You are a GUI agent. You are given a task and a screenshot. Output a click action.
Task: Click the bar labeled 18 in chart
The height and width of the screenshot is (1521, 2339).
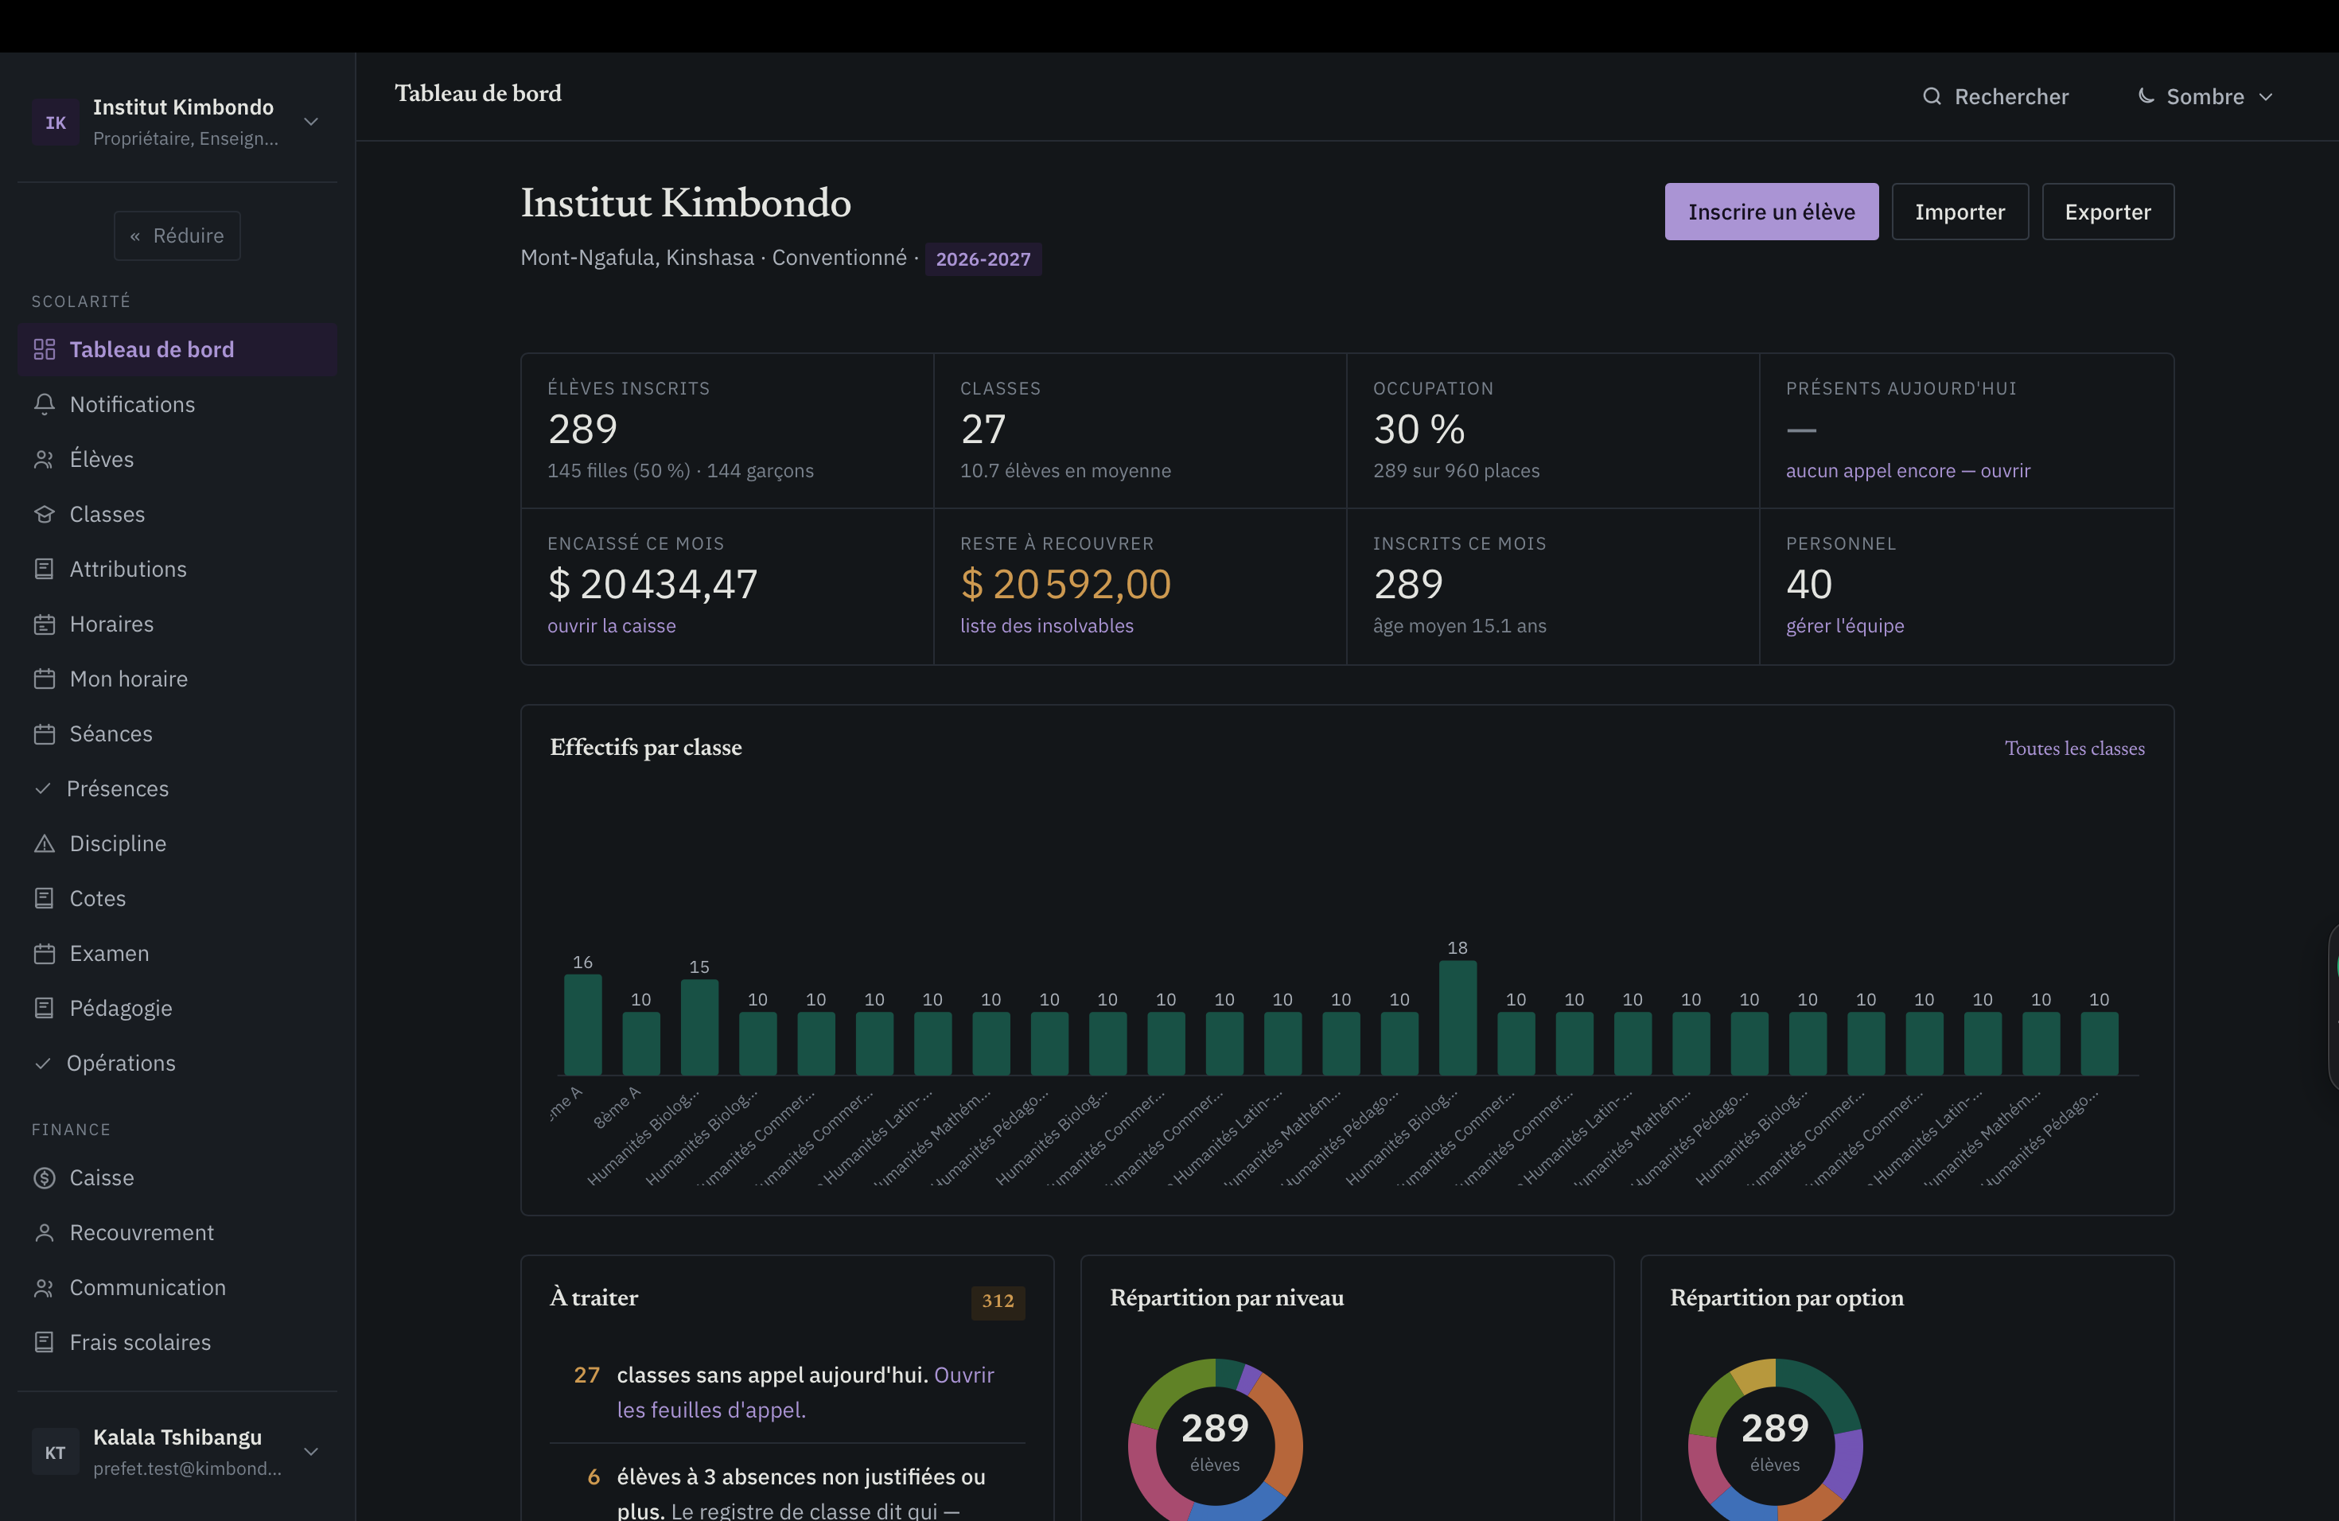(1457, 1018)
